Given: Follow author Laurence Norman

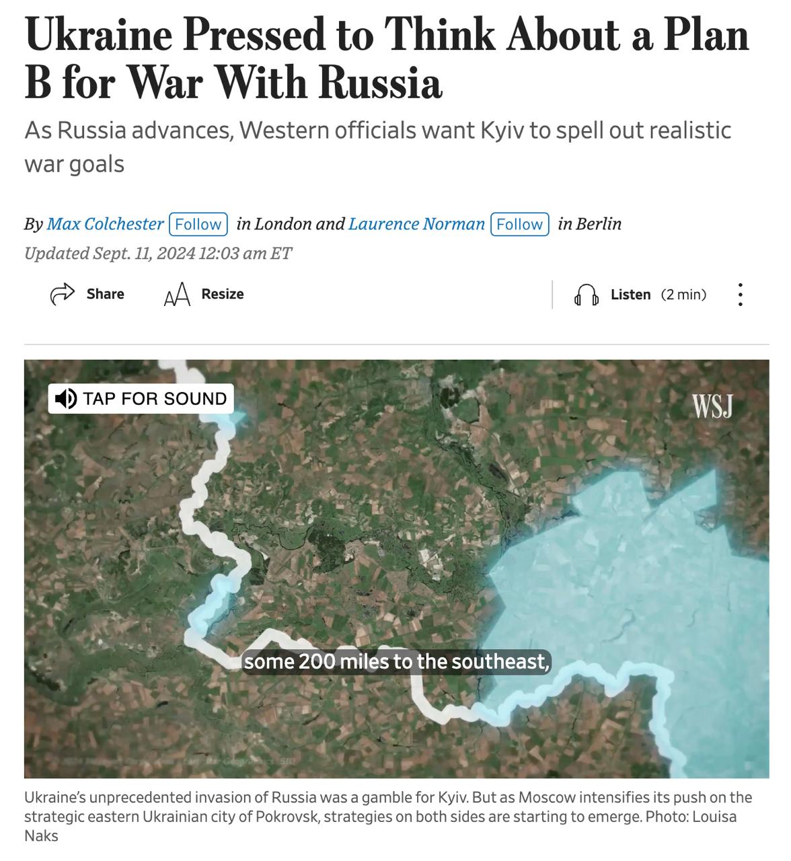Looking at the screenshot, I should [519, 224].
